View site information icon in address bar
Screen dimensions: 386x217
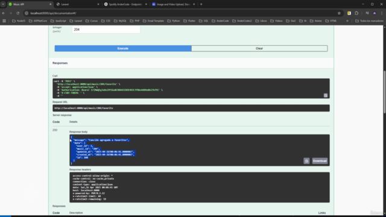(x=27, y=13)
